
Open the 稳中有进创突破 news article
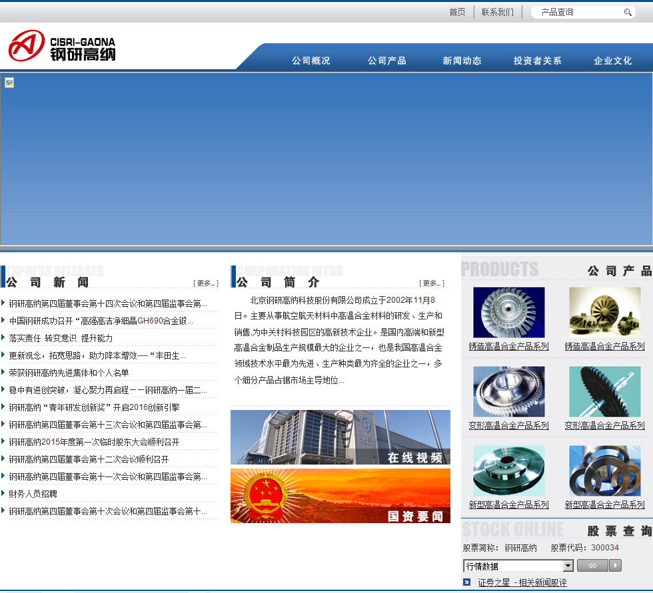[x=108, y=390]
